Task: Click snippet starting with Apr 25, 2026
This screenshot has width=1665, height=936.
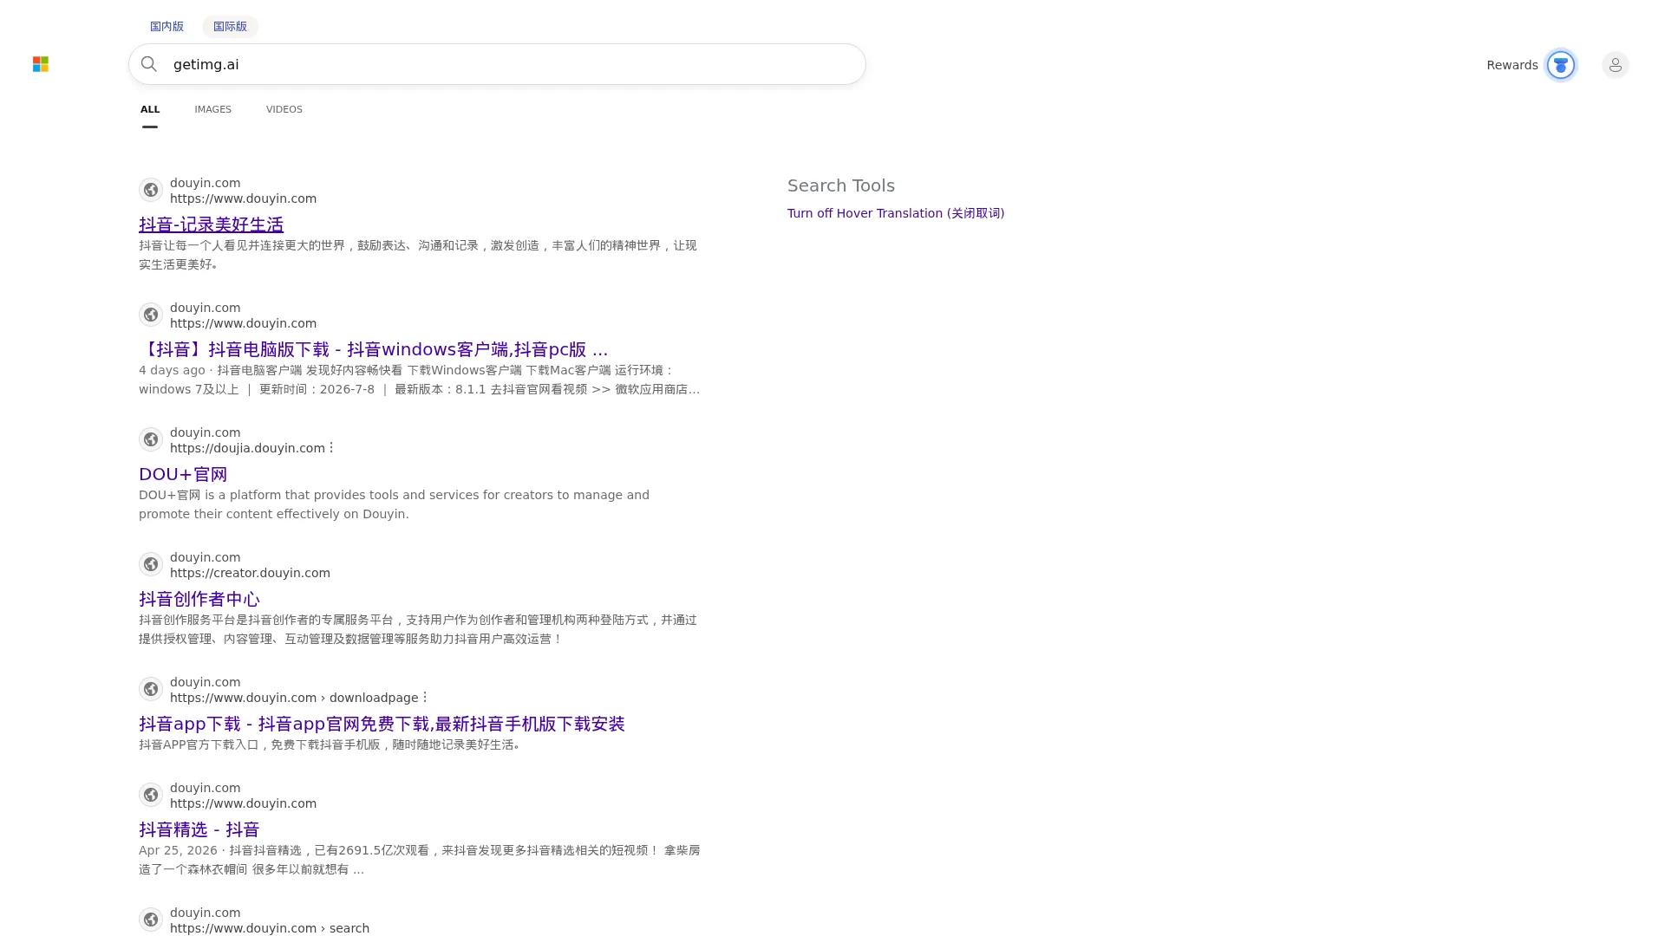Action: (x=419, y=860)
